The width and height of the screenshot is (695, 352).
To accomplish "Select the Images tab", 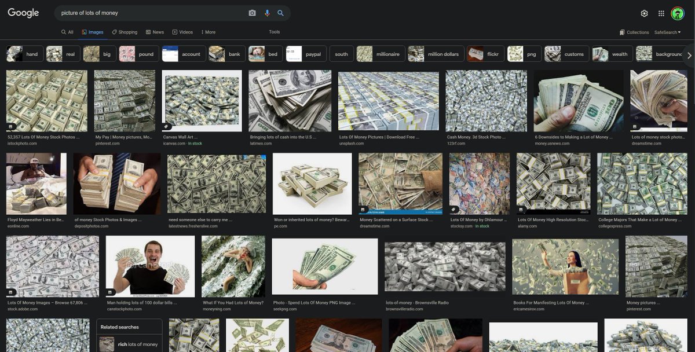I will click(x=93, y=32).
